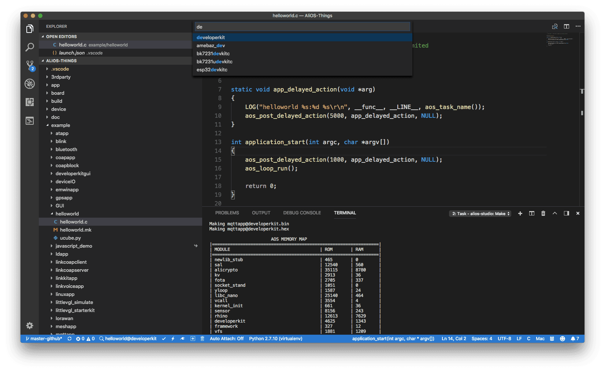Open the Extensions view icon
Image resolution: width=605 pixels, height=372 pixels.
[30, 102]
